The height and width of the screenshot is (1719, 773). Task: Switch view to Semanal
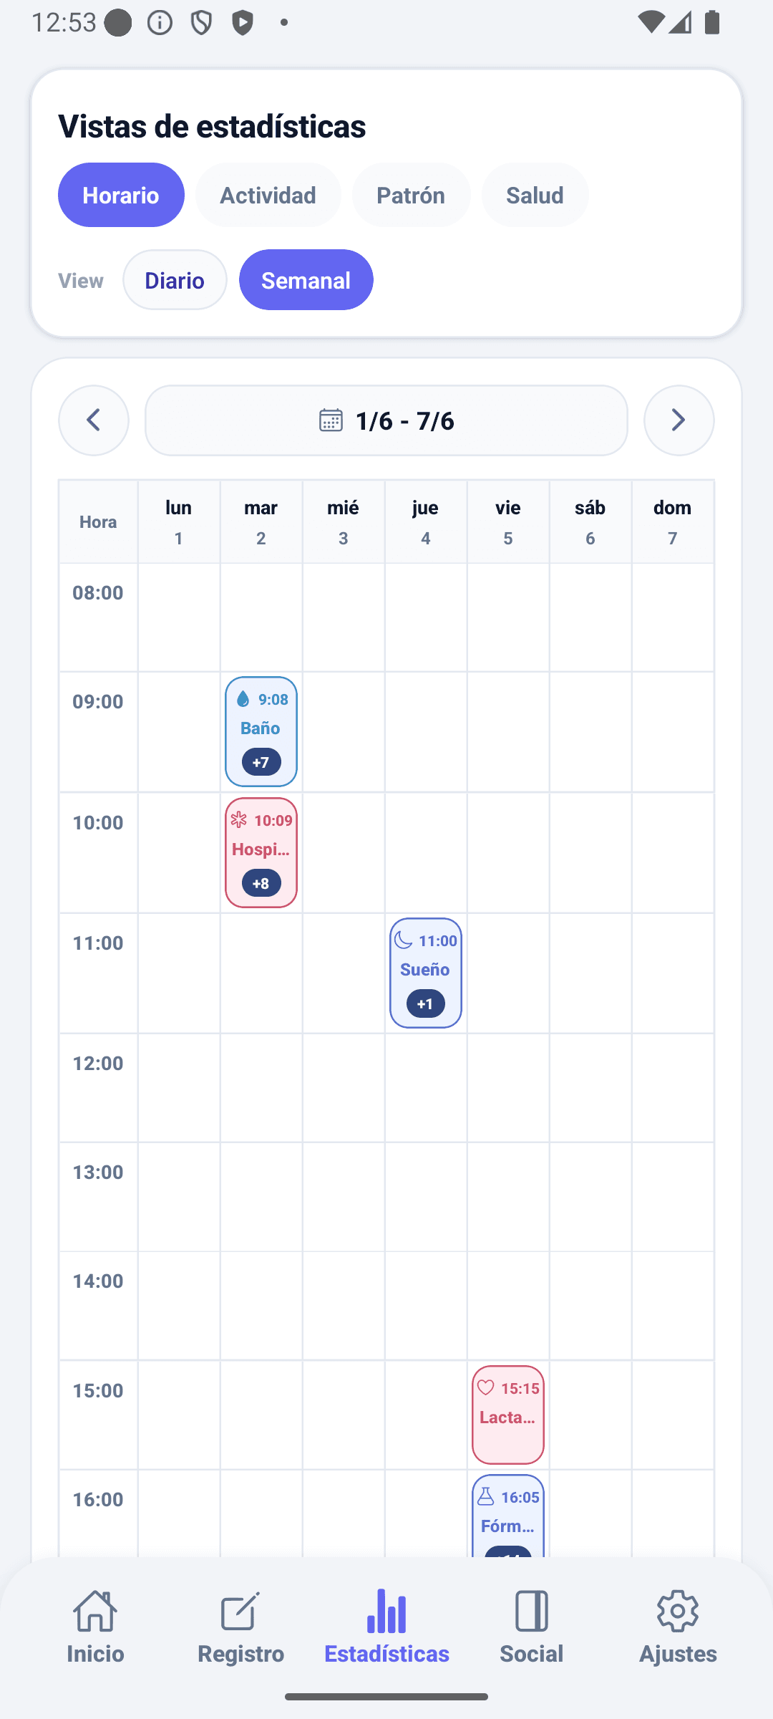point(306,280)
